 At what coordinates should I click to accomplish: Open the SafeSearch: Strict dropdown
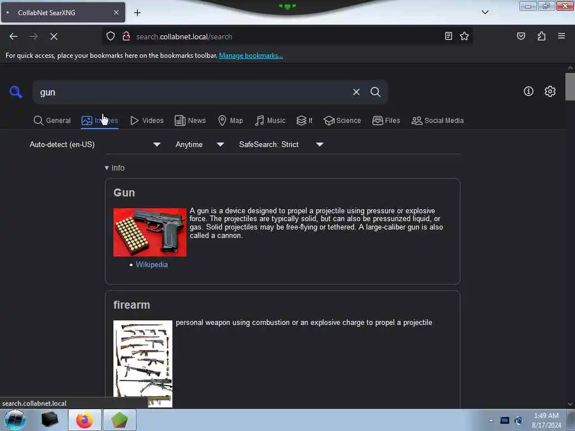point(281,144)
